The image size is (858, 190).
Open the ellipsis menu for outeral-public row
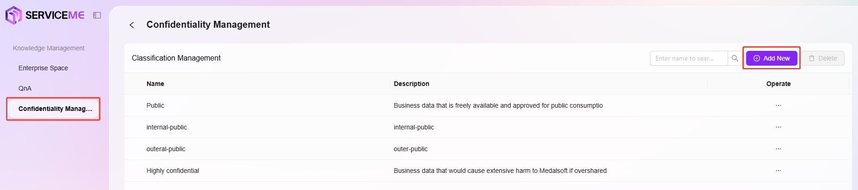(x=778, y=149)
